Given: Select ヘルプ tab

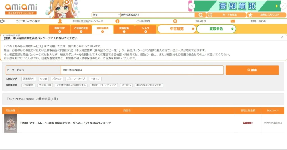Looking at the screenshot, I should pyautogui.click(x=145, y=29).
